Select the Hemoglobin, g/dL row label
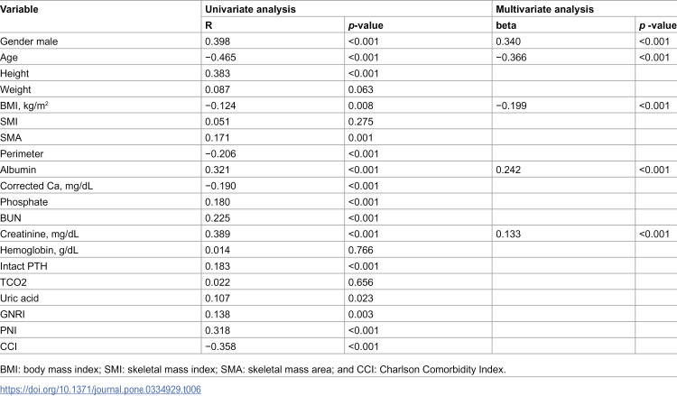This screenshot has width=677, height=396. [x=40, y=250]
